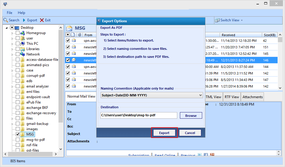Open the File menu
Image resolution: width=285 pixels, height=167 pixels.
(9, 13)
